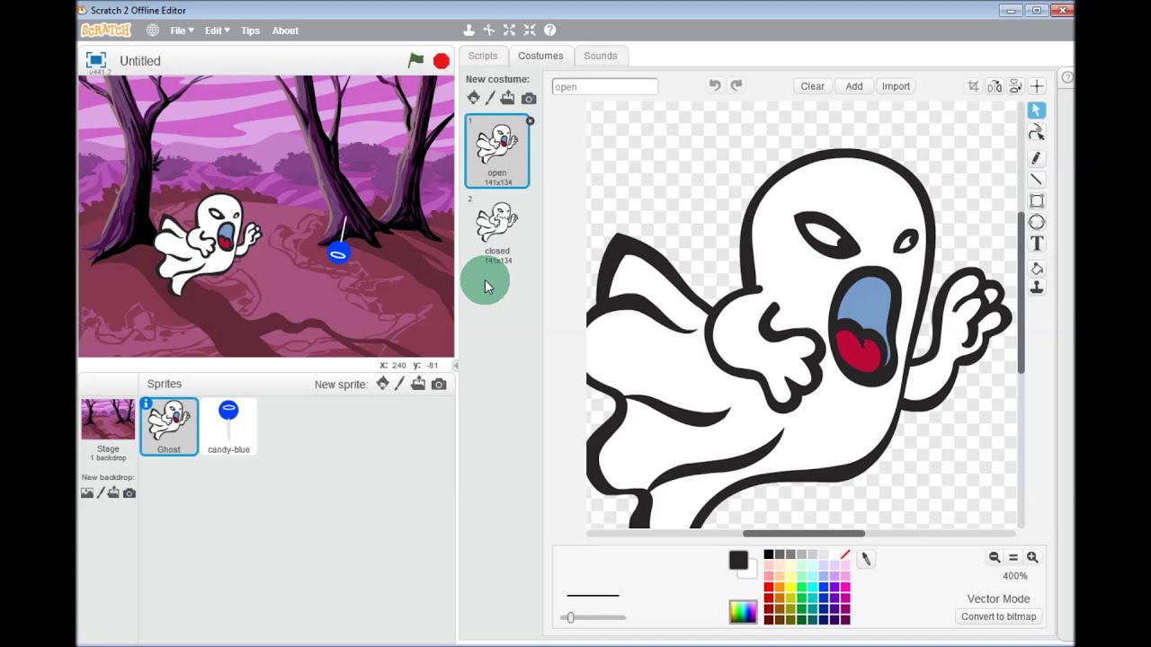Click Convert to bitmap
Image resolution: width=1151 pixels, height=647 pixels.
(998, 616)
